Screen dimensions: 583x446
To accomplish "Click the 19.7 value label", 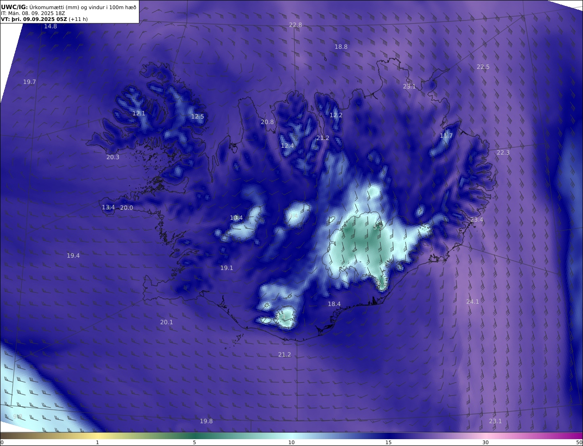I will (x=30, y=82).
